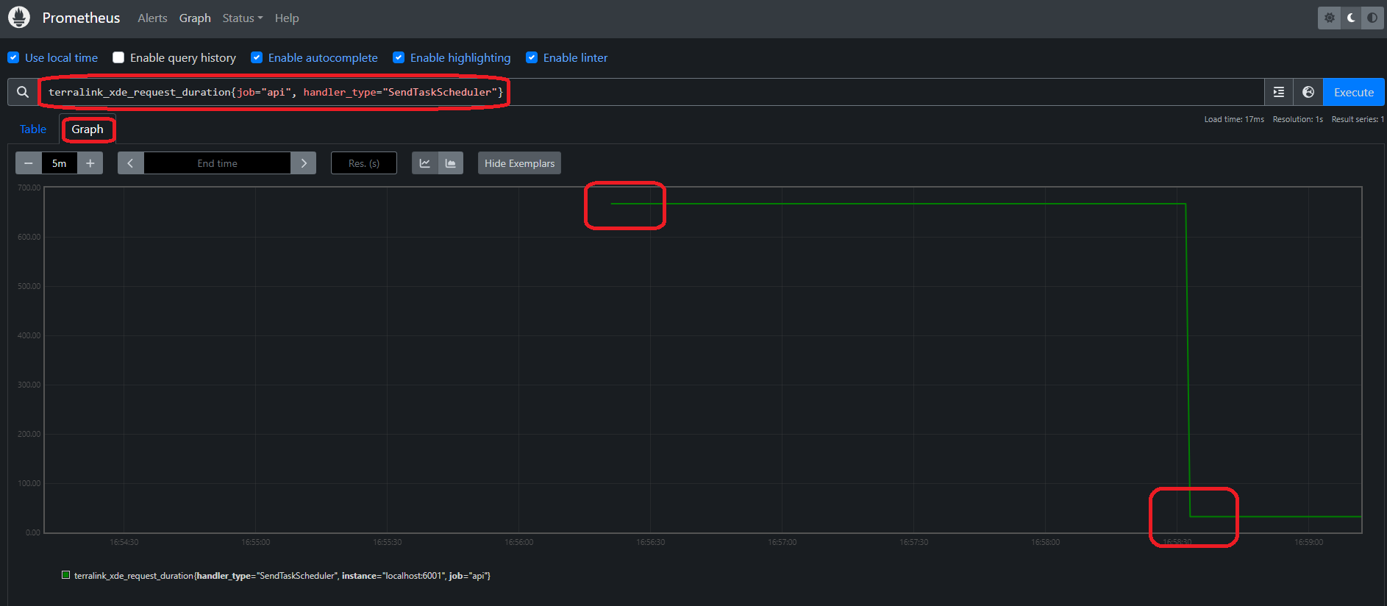
Task: Open the Help page
Action: click(x=287, y=18)
